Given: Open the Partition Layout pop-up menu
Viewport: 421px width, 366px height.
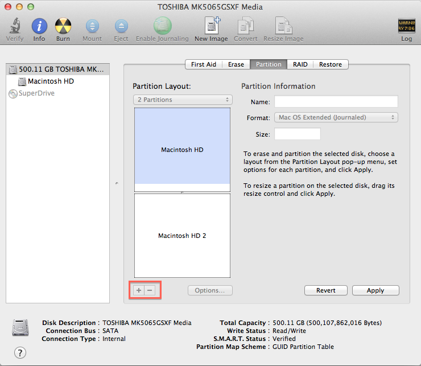Looking at the screenshot, I should pyautogui.click(x=183, y=100).
